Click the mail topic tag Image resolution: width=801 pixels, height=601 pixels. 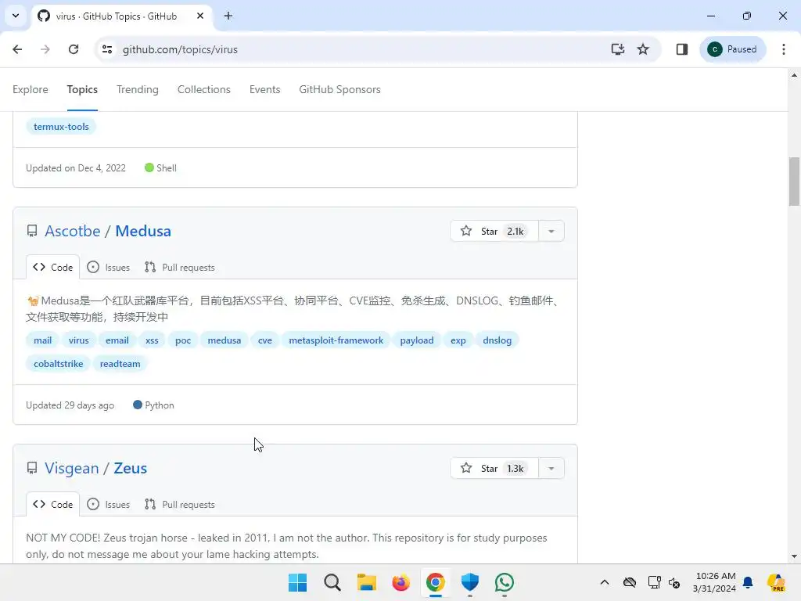(42, 340)
